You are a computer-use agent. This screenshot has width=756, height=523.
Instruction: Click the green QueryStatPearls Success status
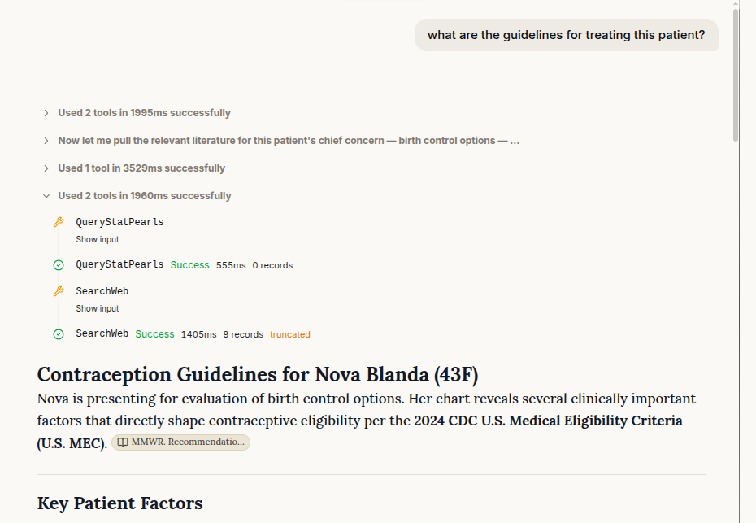190,265
